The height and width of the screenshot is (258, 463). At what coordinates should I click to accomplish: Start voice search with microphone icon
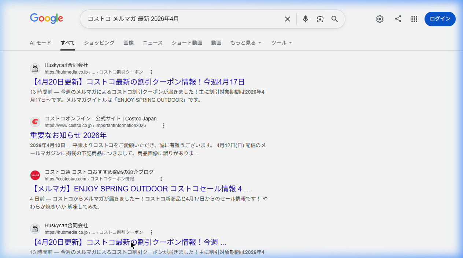pos(305,19)
